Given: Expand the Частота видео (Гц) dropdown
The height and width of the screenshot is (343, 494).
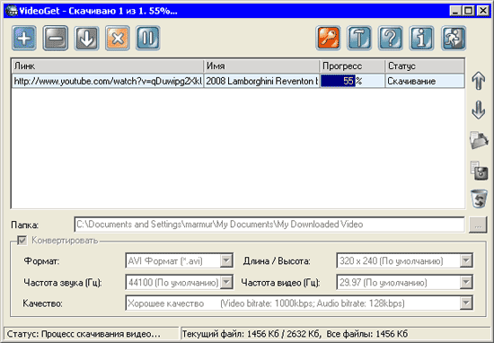Looking at the screenshot, I should point(466,282).
